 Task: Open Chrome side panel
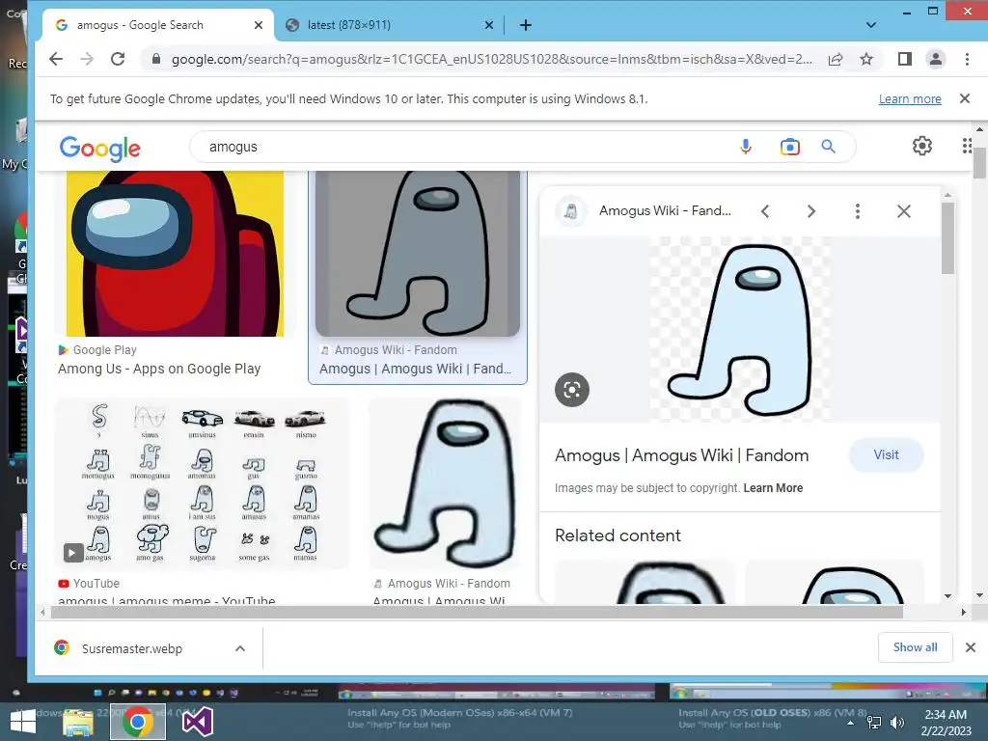point(905,59)
